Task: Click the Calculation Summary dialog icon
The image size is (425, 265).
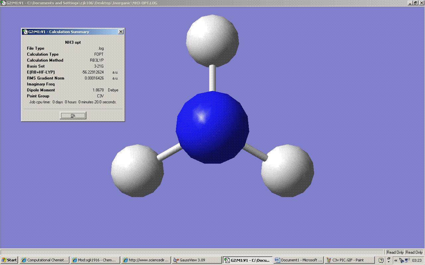Action: click(25, 32)
